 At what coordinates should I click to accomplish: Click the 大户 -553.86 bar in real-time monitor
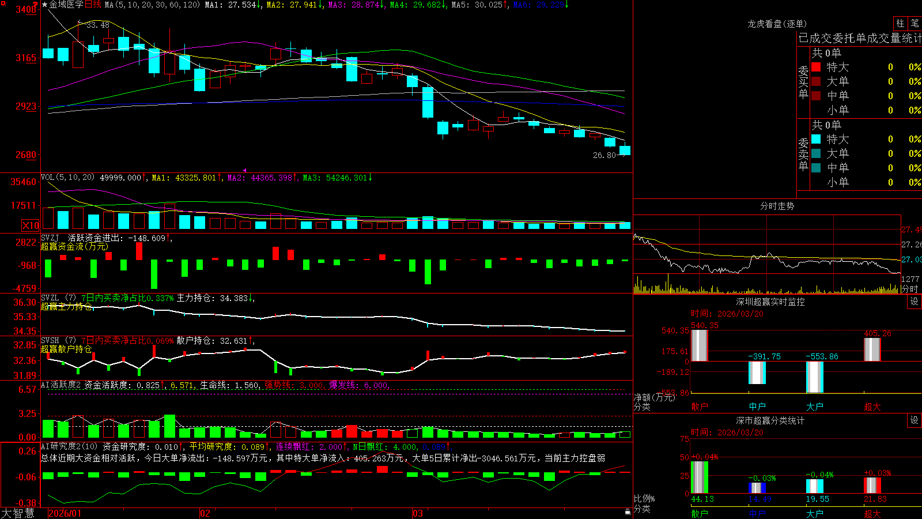[x=814, y=377]
